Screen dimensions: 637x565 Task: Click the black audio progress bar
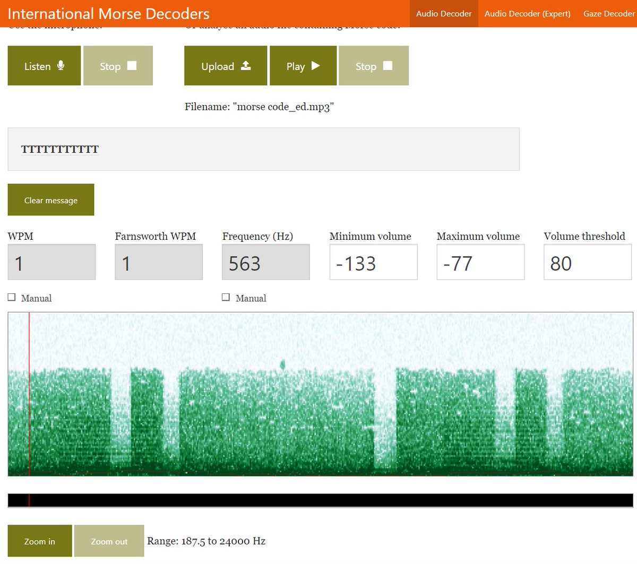pos(321,500)
